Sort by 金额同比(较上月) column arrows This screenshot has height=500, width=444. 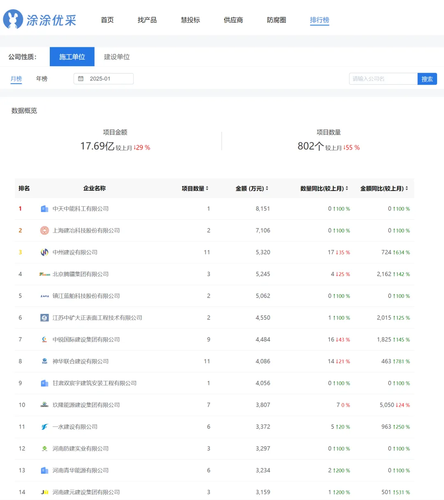tap(407, 188)
